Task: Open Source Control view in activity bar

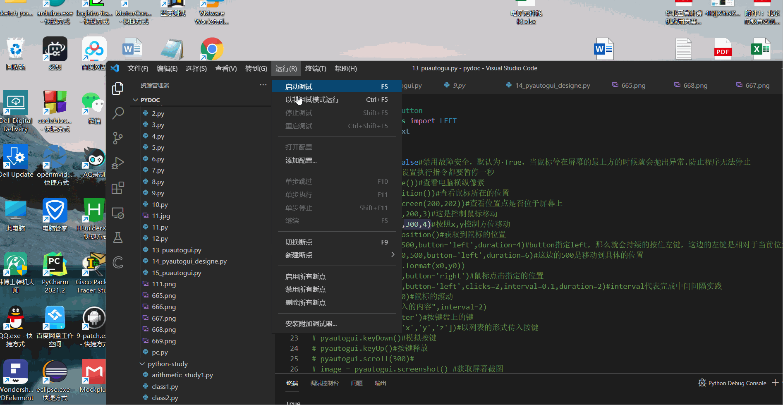Action: [118, 138]
